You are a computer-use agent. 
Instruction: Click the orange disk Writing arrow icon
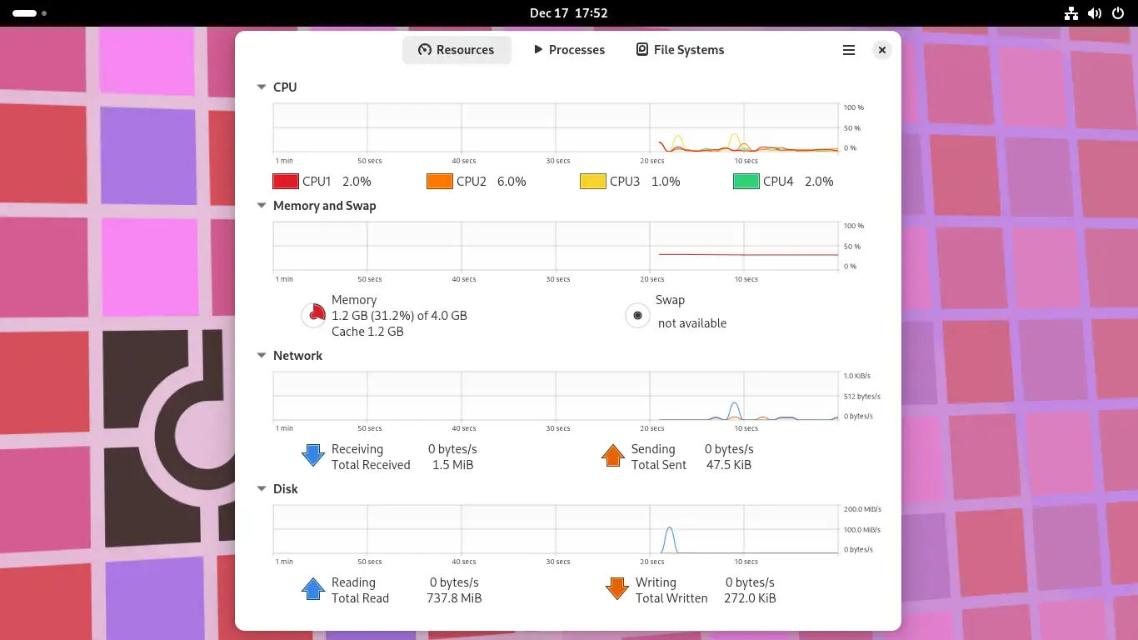(x=616, y=589)
